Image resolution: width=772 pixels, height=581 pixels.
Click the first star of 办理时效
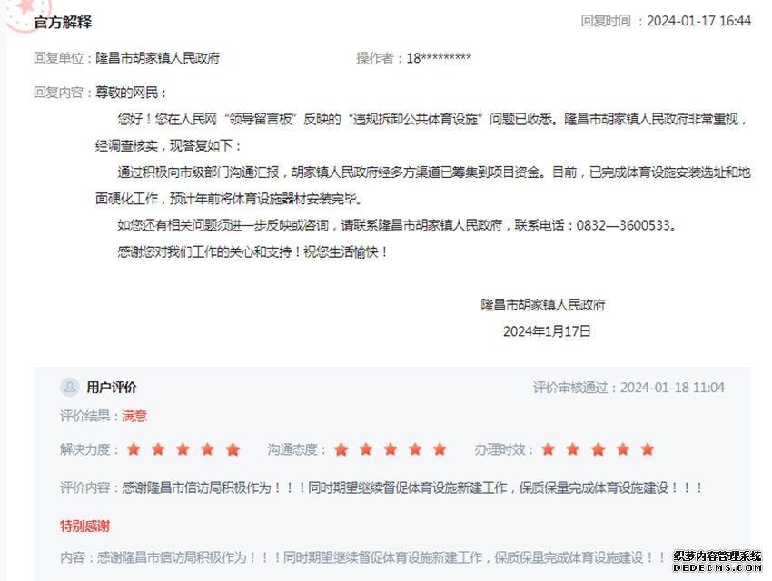[548, 449]
